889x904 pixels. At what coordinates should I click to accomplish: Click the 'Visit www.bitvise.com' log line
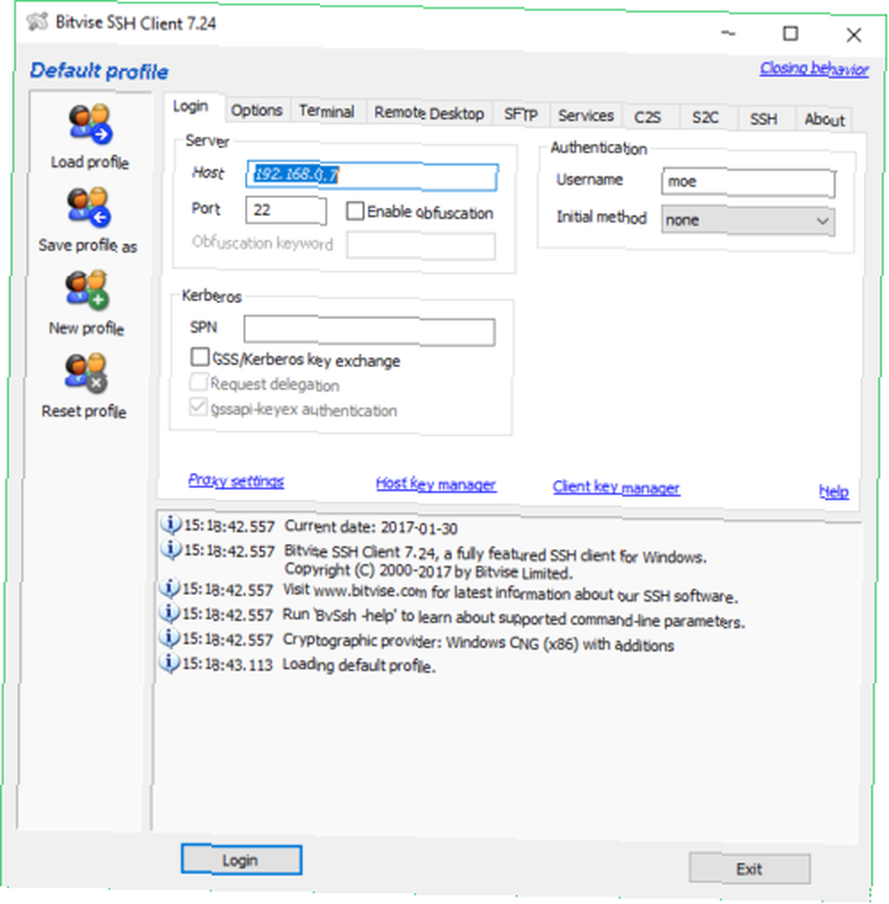[x=510, y=593]
